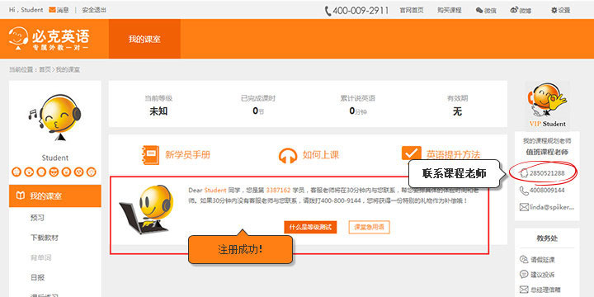The width and height of the screenshot is (594, 297).
Task: Click the phone icon beside 4008009144
Action: click(x=524, y=191)
